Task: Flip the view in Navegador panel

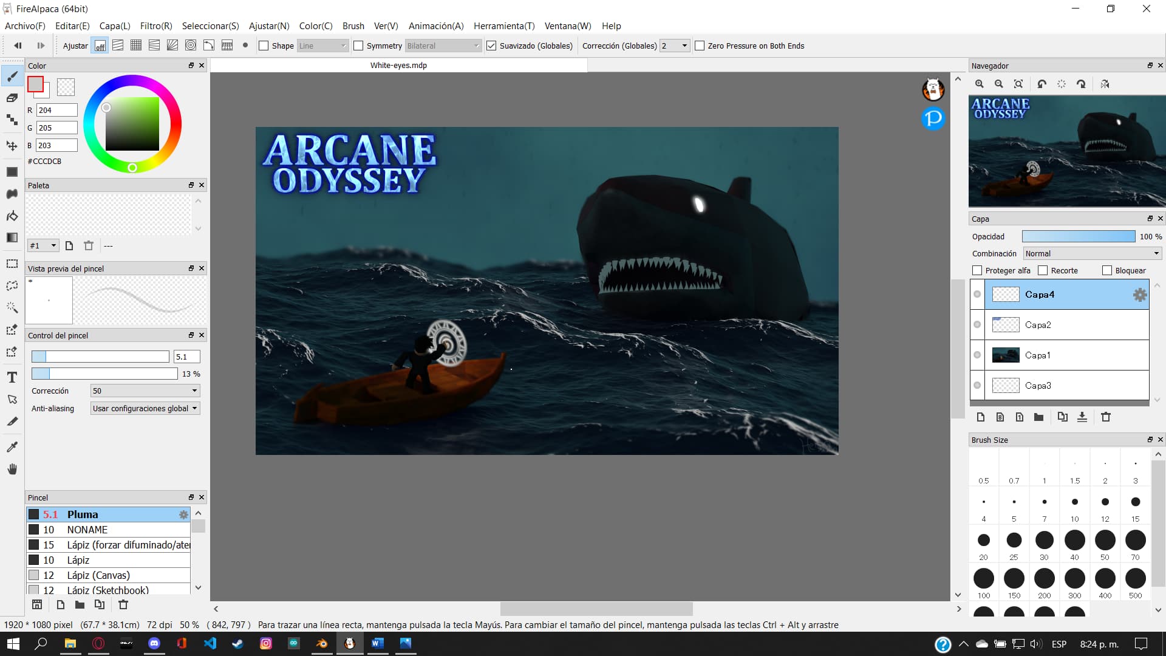Action: [x=1105, y=84]
